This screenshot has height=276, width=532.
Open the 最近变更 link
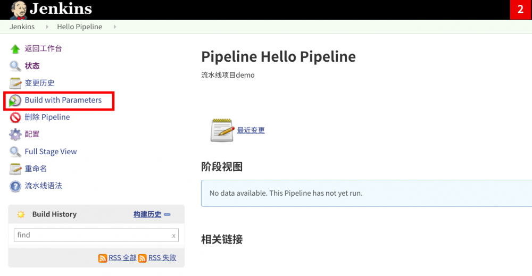tap(251, 130)
